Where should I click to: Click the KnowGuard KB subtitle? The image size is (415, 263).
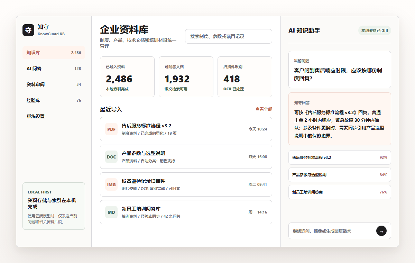point(51,34)
